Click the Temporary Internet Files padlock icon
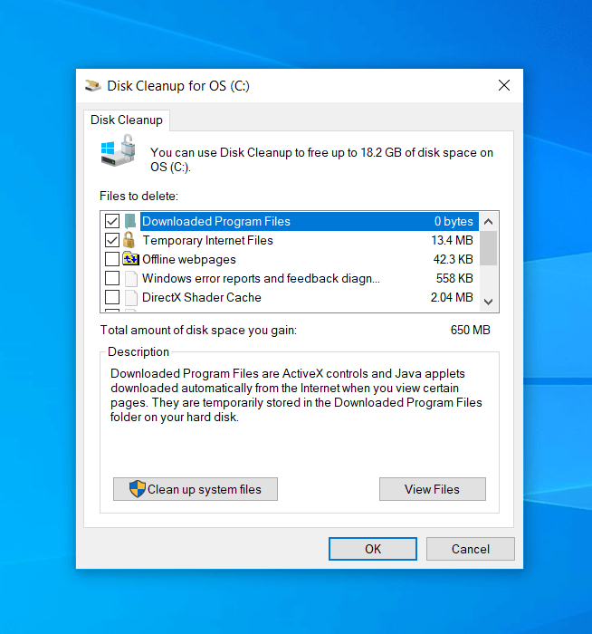 tap(130, 240)
